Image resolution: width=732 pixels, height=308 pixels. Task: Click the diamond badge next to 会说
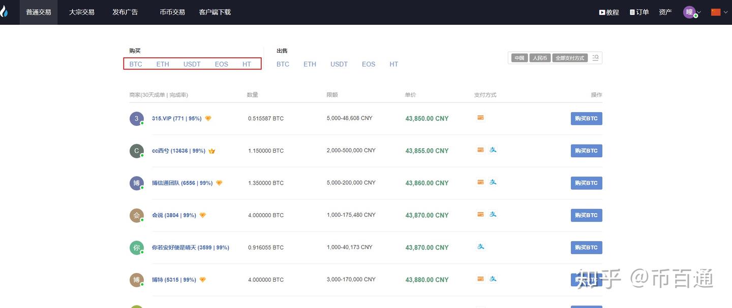tap(202, 215)
